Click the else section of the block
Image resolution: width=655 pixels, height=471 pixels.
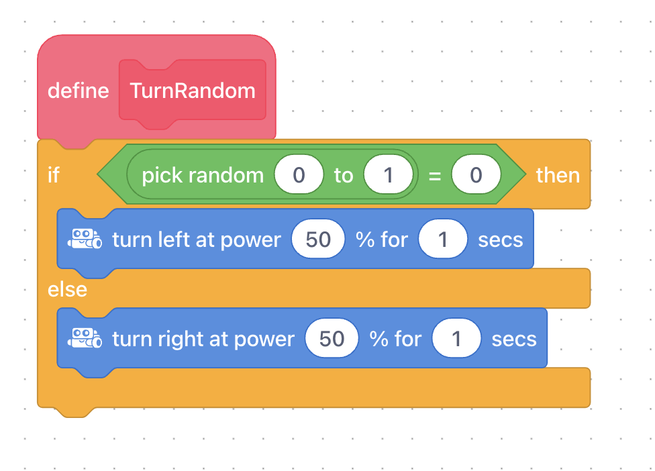67,289
